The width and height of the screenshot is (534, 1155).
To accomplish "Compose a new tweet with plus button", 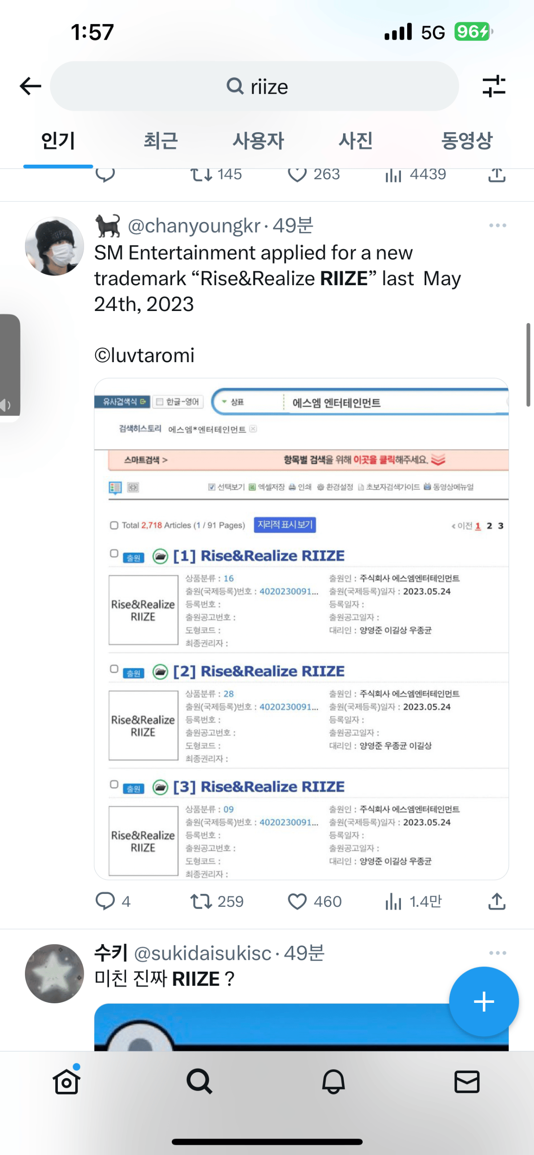I will click(x=484, y=1002).
